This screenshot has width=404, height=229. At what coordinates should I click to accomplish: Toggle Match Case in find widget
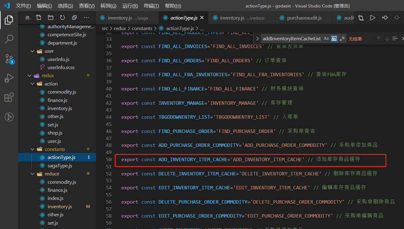pos(326,39)
